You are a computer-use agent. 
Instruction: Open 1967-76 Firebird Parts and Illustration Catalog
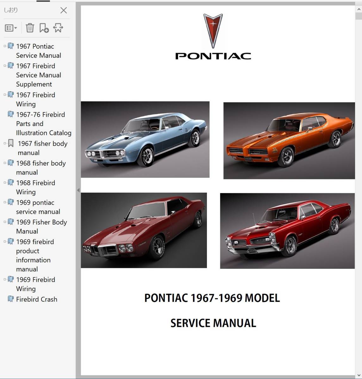click(x=44, y=124)
